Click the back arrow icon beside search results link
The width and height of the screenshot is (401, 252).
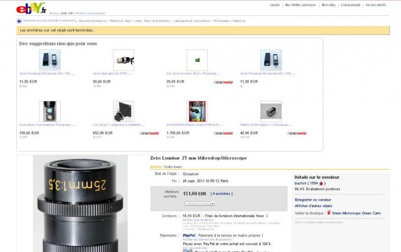(19, 21)
